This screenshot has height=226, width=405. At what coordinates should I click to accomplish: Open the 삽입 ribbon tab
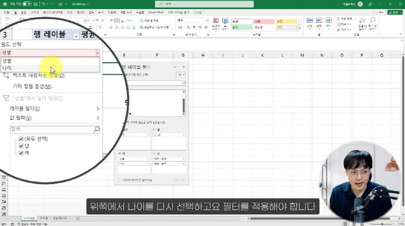23,12
